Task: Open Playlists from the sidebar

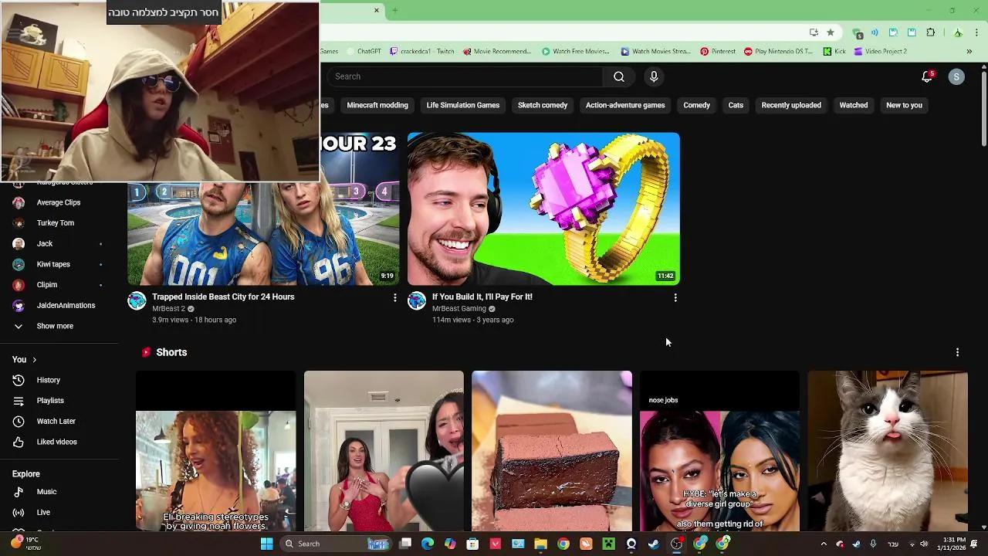Action: pyautogui.click(x=50, y=400)
